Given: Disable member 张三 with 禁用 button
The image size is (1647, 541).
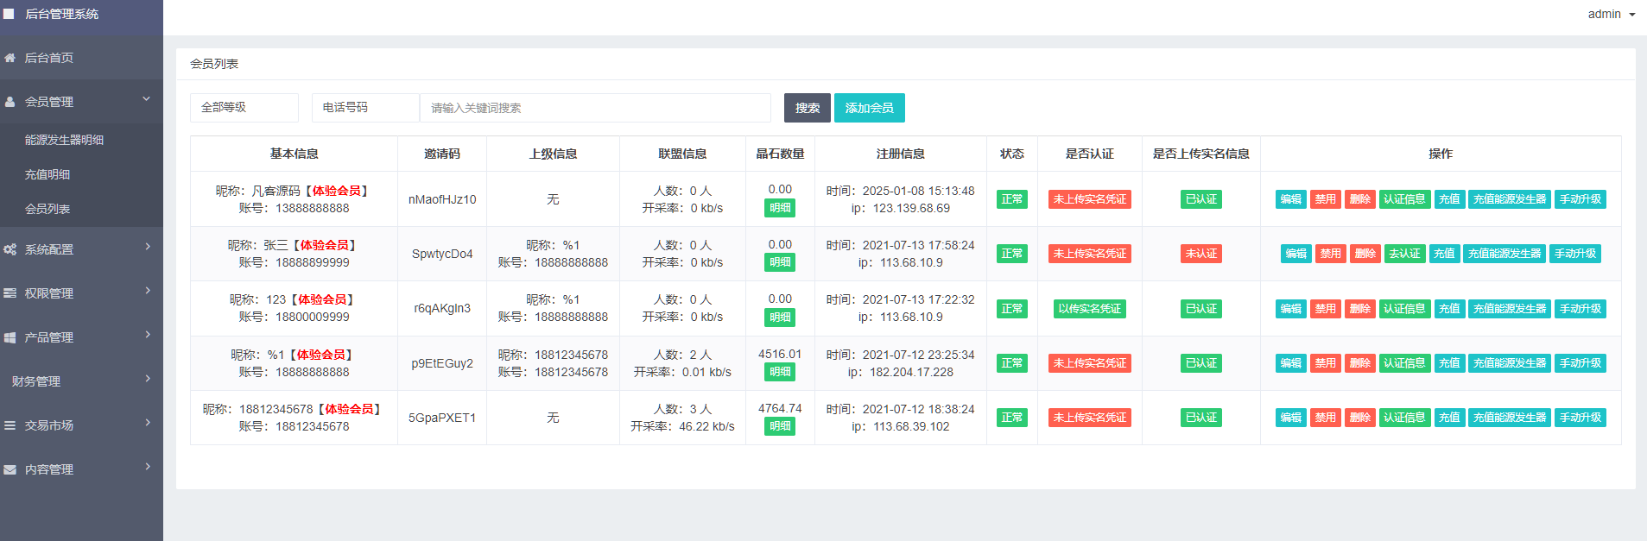Looking at the screenshot, I should point(1330,254).
